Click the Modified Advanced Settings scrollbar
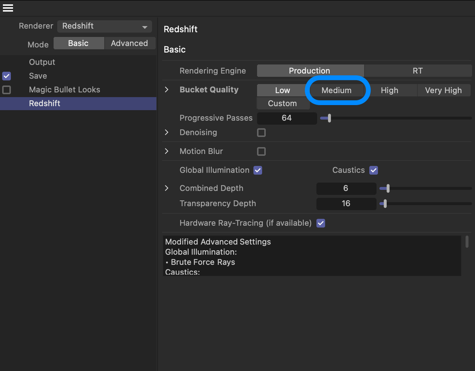Viewport: 475px width, 371px height. coord(467,242)
